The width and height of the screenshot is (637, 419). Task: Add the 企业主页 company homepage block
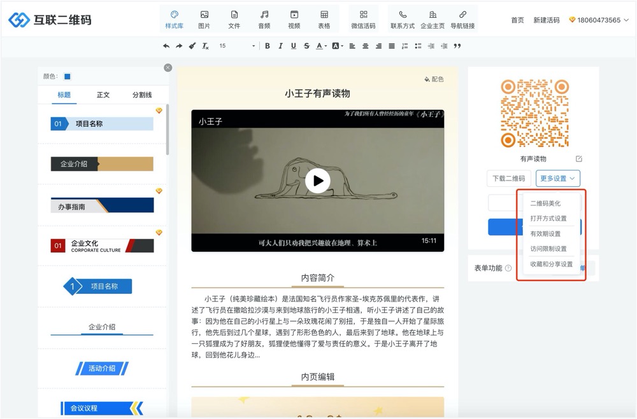[433, 20]
